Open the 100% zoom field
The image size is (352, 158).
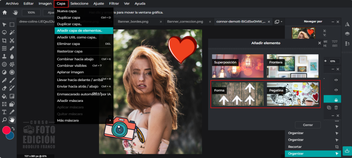point(31,12)
